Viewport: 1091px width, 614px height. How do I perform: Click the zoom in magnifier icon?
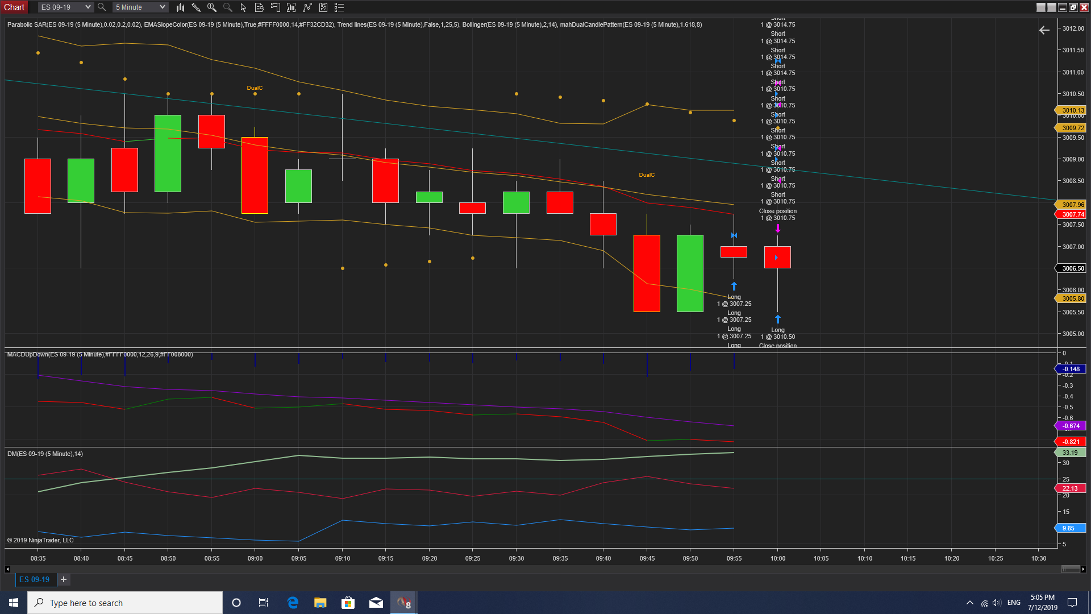(x=212, y=7)
